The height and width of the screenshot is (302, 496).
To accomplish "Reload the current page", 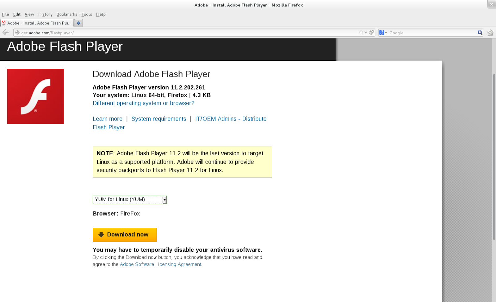I will click(x=371, y=33).
